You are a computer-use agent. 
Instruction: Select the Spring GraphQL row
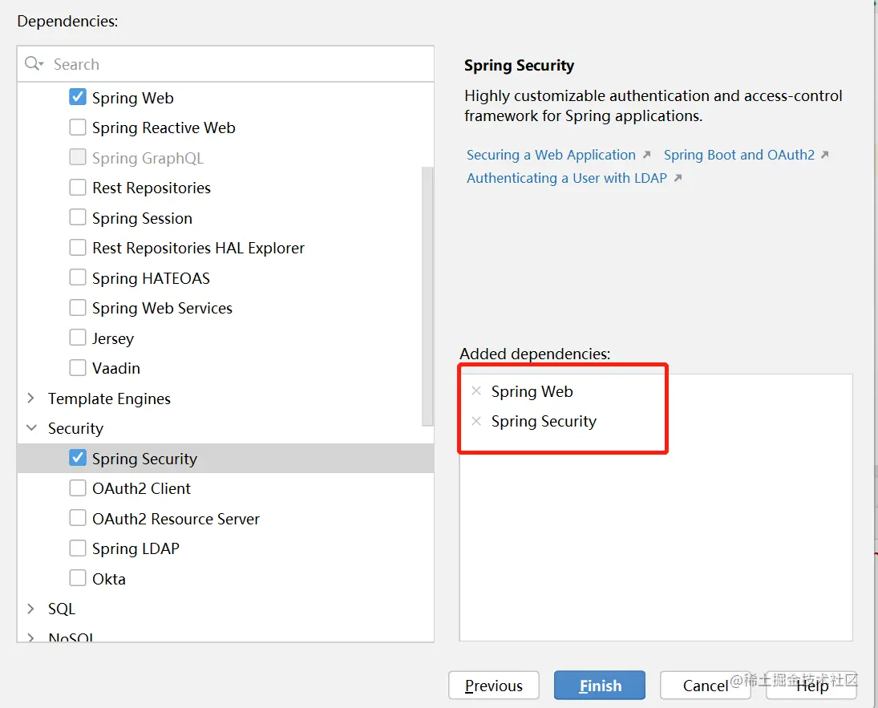[225, 157]
